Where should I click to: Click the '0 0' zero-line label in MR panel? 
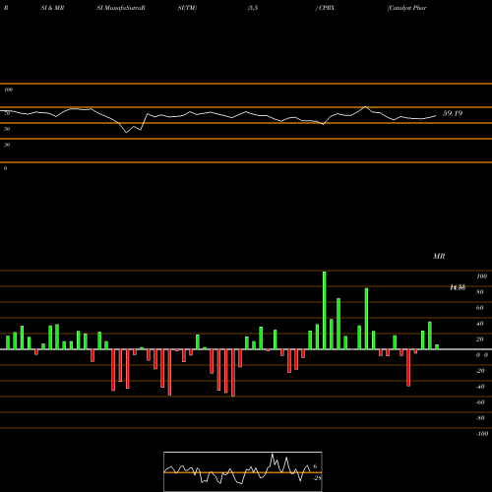click(x=482, y=355)
